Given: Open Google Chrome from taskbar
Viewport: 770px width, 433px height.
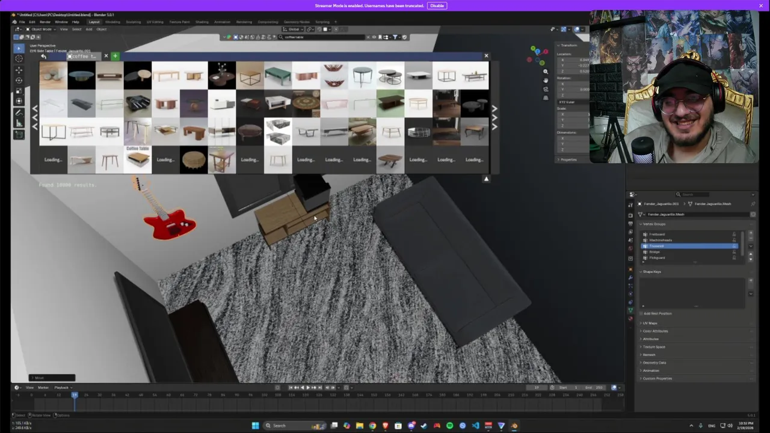Looking at the screenshot, I should (372, 426).
